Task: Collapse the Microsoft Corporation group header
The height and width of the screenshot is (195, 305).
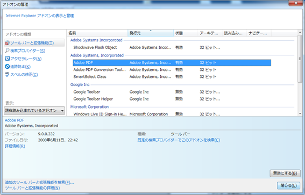Action: (x=89, y=107)
